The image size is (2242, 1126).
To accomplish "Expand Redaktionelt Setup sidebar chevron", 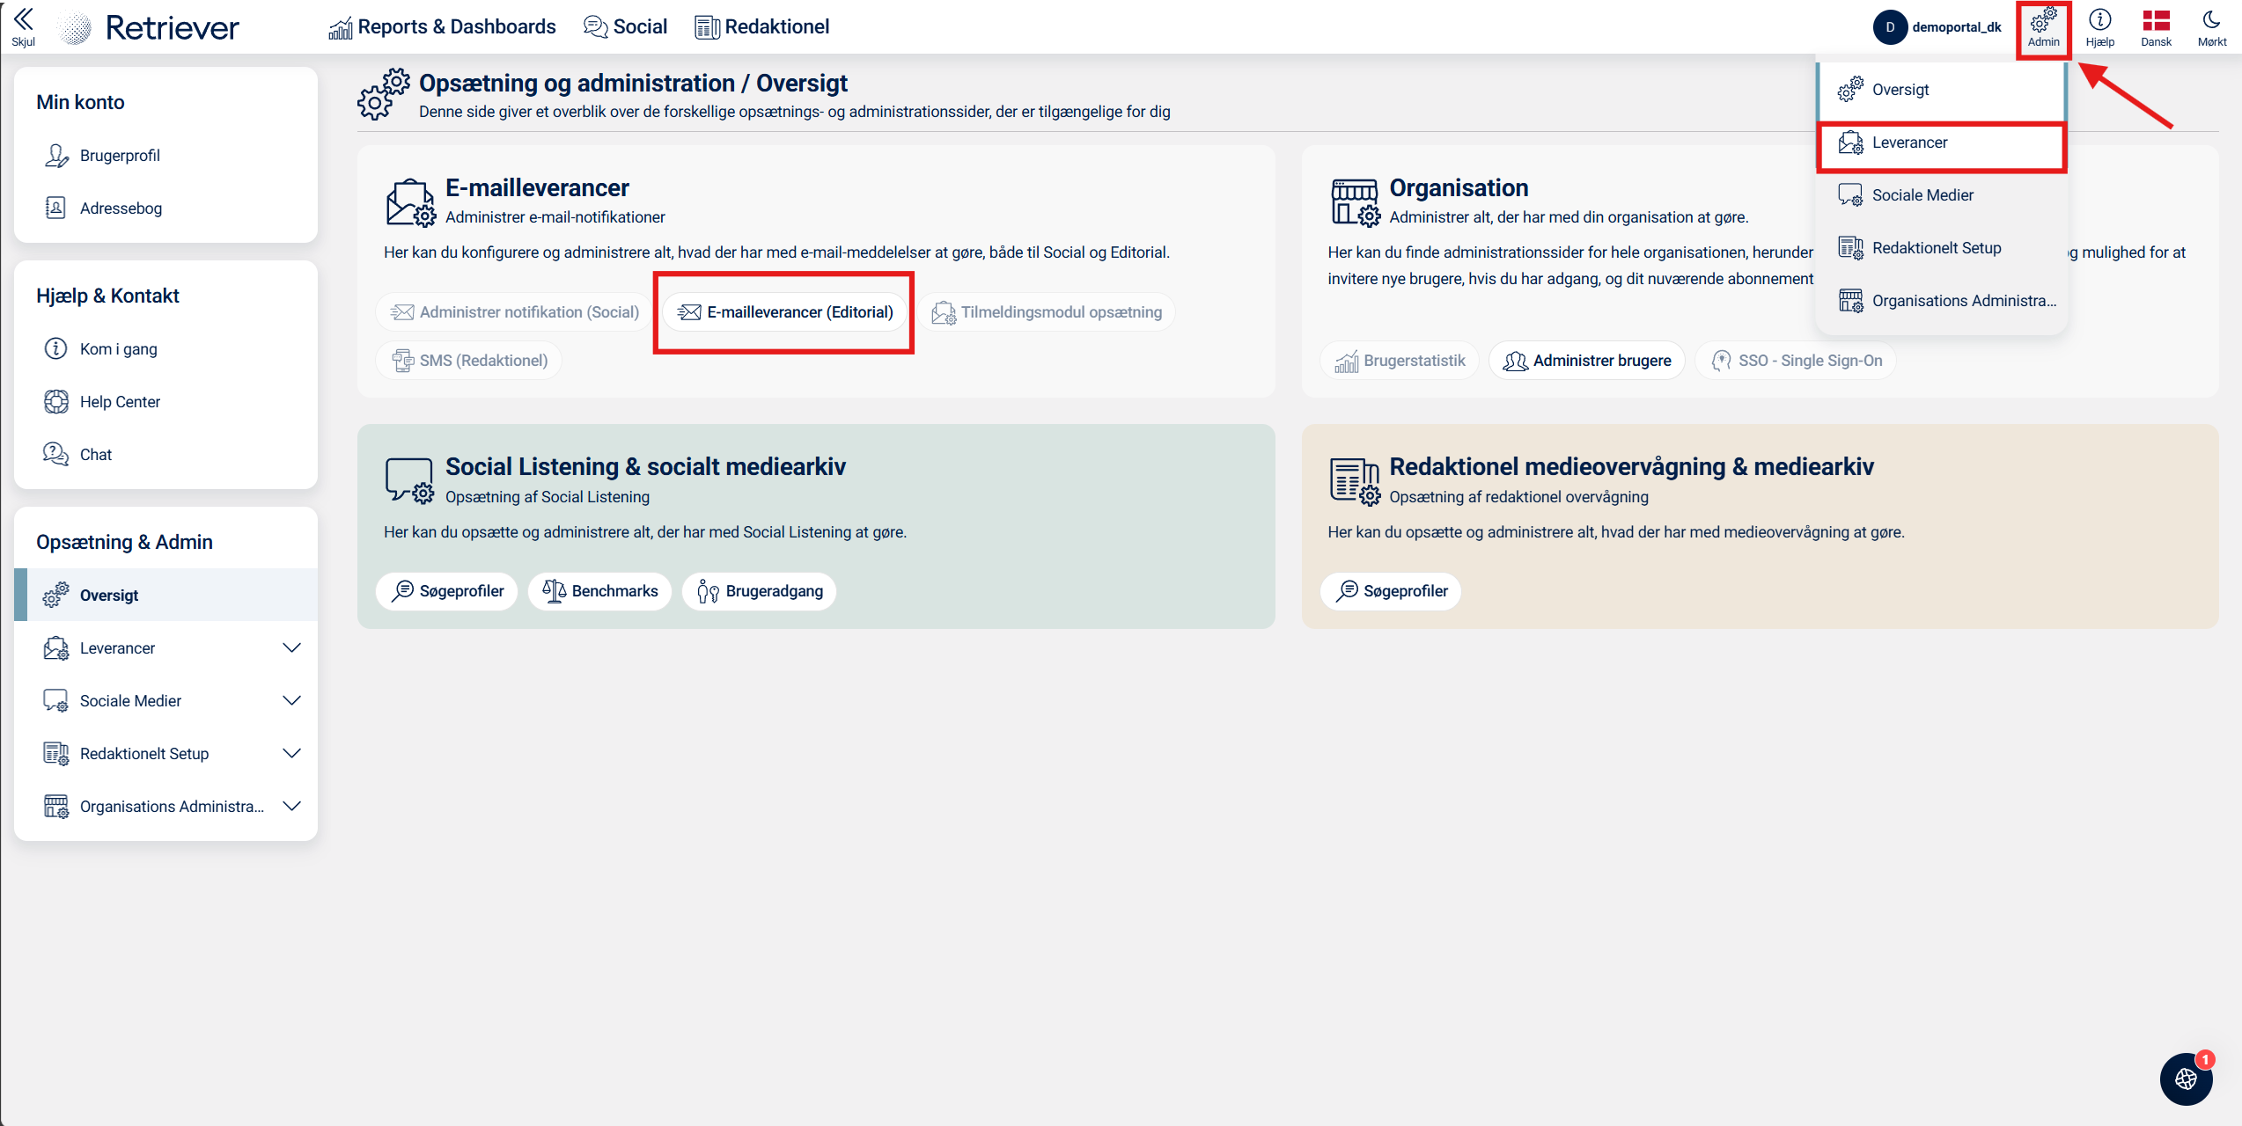I will [291, 754].
